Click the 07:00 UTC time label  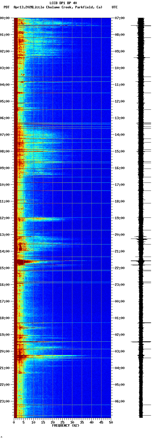tap(120, 18)
